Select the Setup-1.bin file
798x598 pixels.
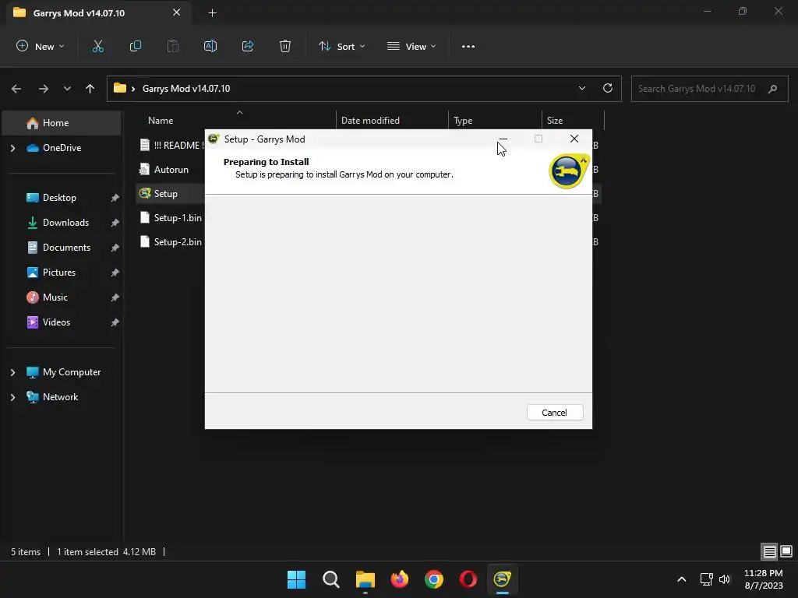tap(171, 218)
